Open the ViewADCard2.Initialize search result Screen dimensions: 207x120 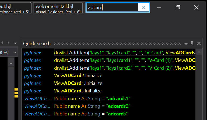pos(78,76)
